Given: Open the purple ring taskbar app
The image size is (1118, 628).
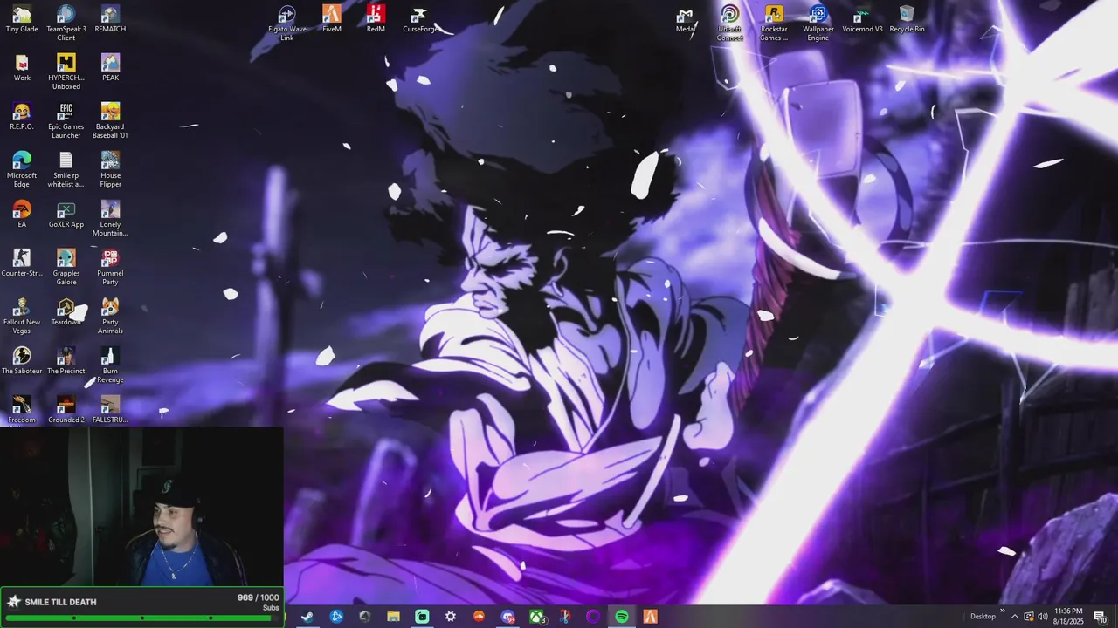Looking at the screenshot, I should click(x=593, y=617).
